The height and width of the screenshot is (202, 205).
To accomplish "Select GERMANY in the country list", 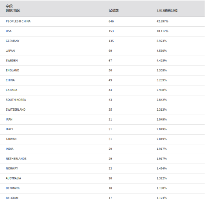I will pyautogui.click(x=13, y=41).
